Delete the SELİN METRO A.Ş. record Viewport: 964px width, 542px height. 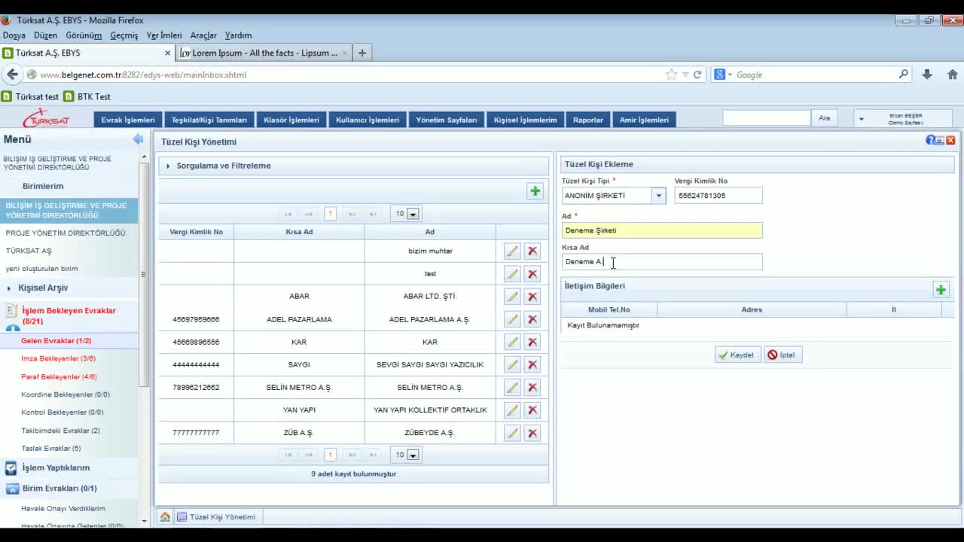click(x=532, y=388)
